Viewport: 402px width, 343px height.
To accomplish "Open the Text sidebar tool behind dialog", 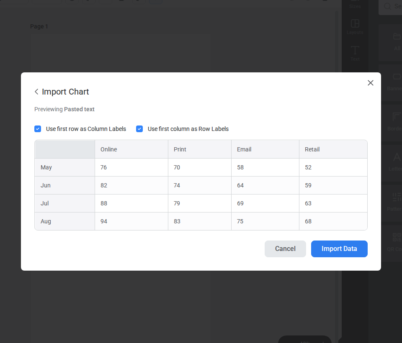I will click(355, 53).
